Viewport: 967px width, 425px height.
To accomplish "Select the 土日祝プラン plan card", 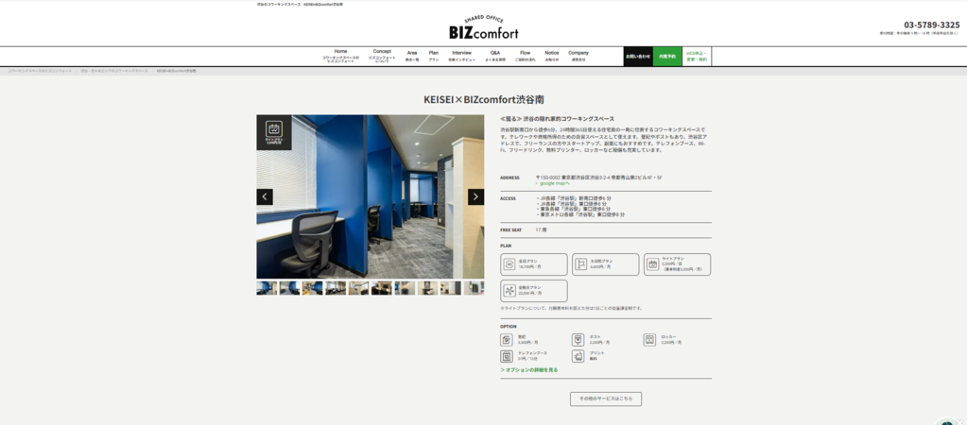I will (606, 264).
